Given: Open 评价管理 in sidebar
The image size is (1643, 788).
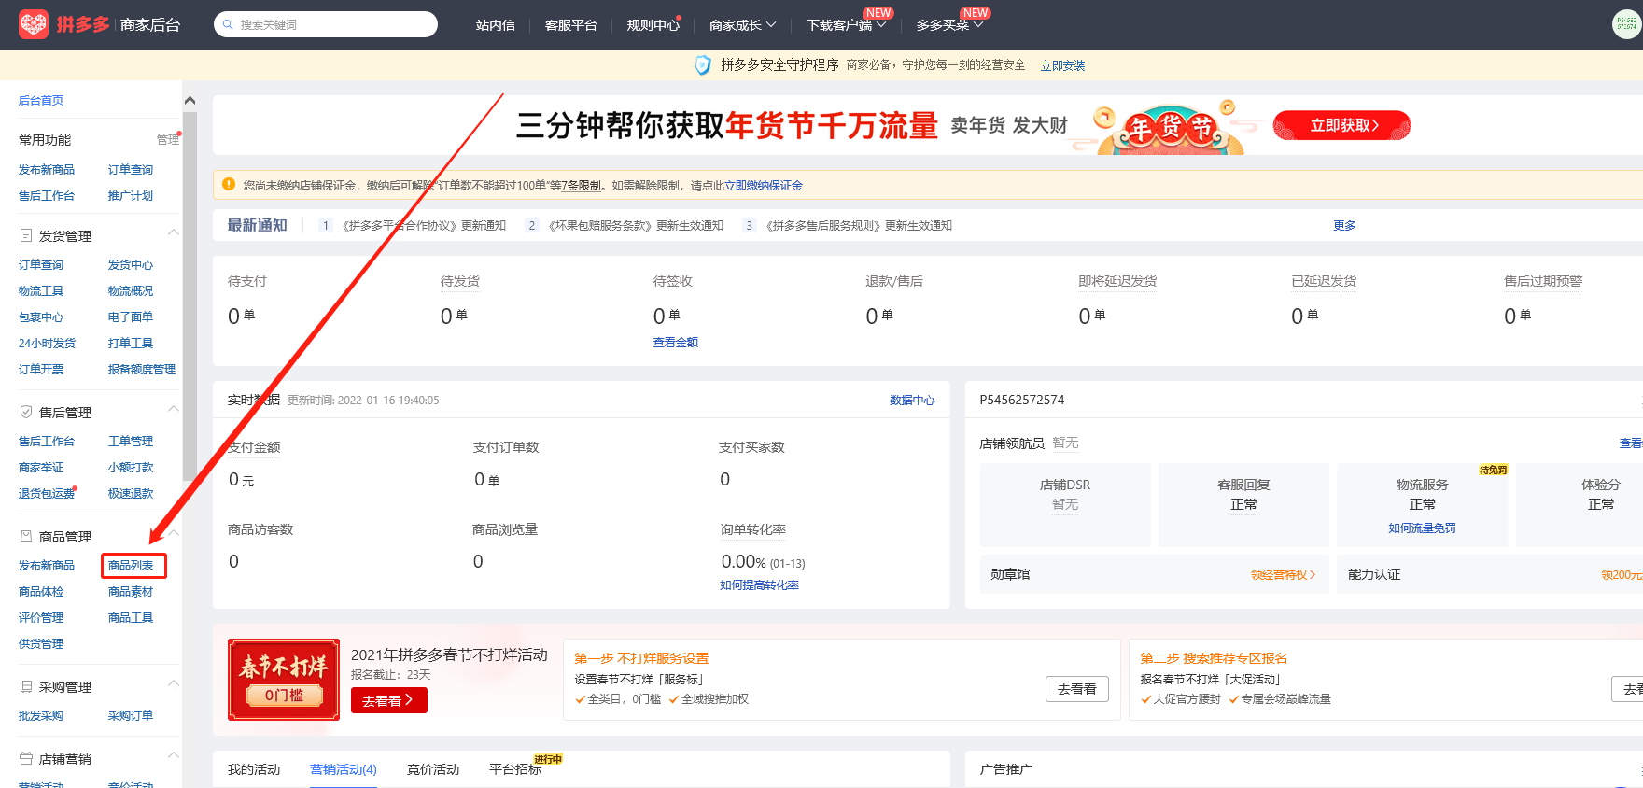Looking at the screenshot, I should click(x=41, y=618).
